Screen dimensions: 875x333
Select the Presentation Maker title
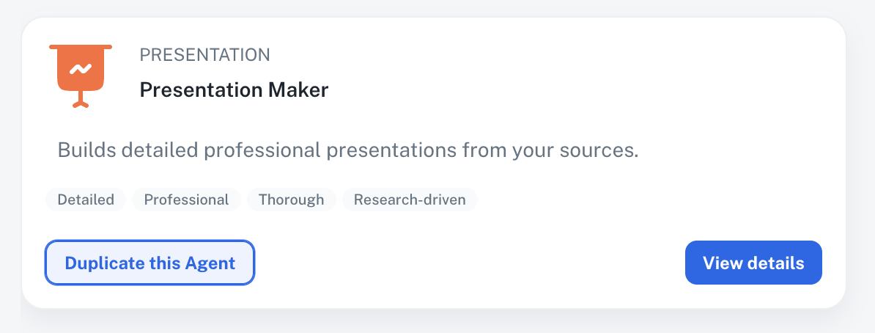pos(234,90)
